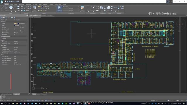187x105 pixels.
Task: Toggle OSNAP in status bar
Action: tap(29, 101)
